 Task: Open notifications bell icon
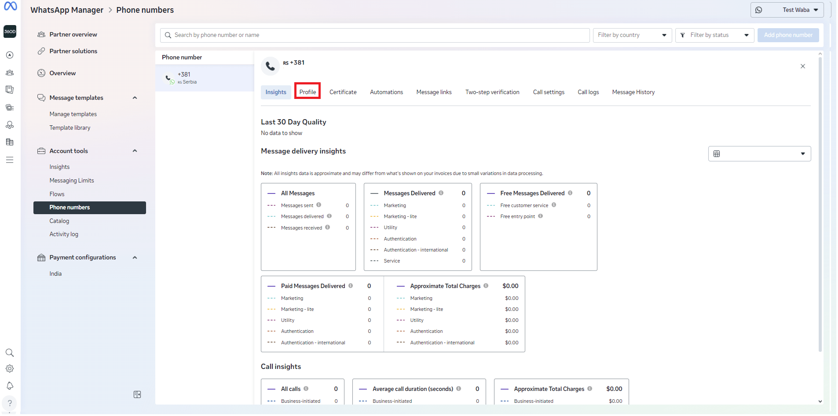click(x=10, y=386)
